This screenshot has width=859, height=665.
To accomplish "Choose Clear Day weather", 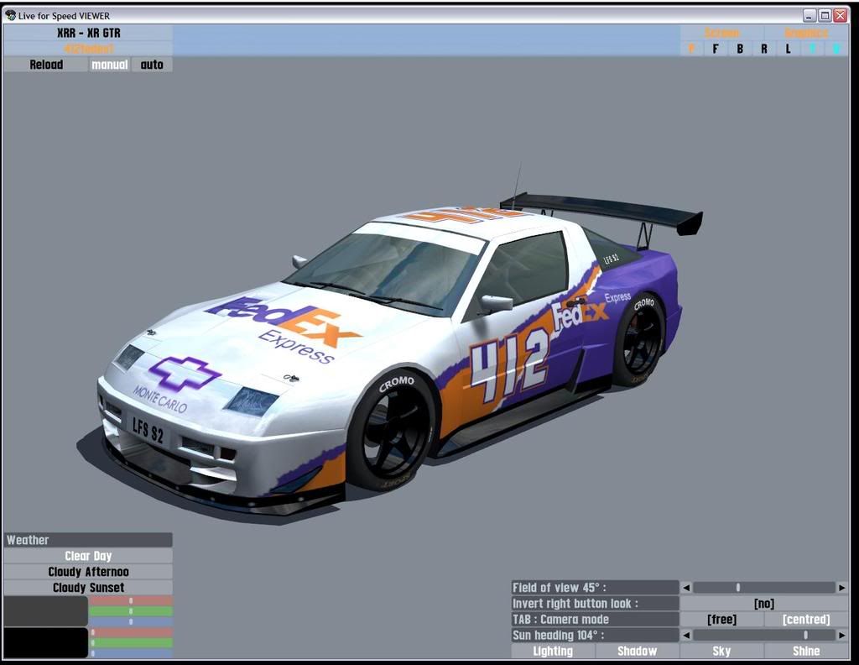I will 88,556.
